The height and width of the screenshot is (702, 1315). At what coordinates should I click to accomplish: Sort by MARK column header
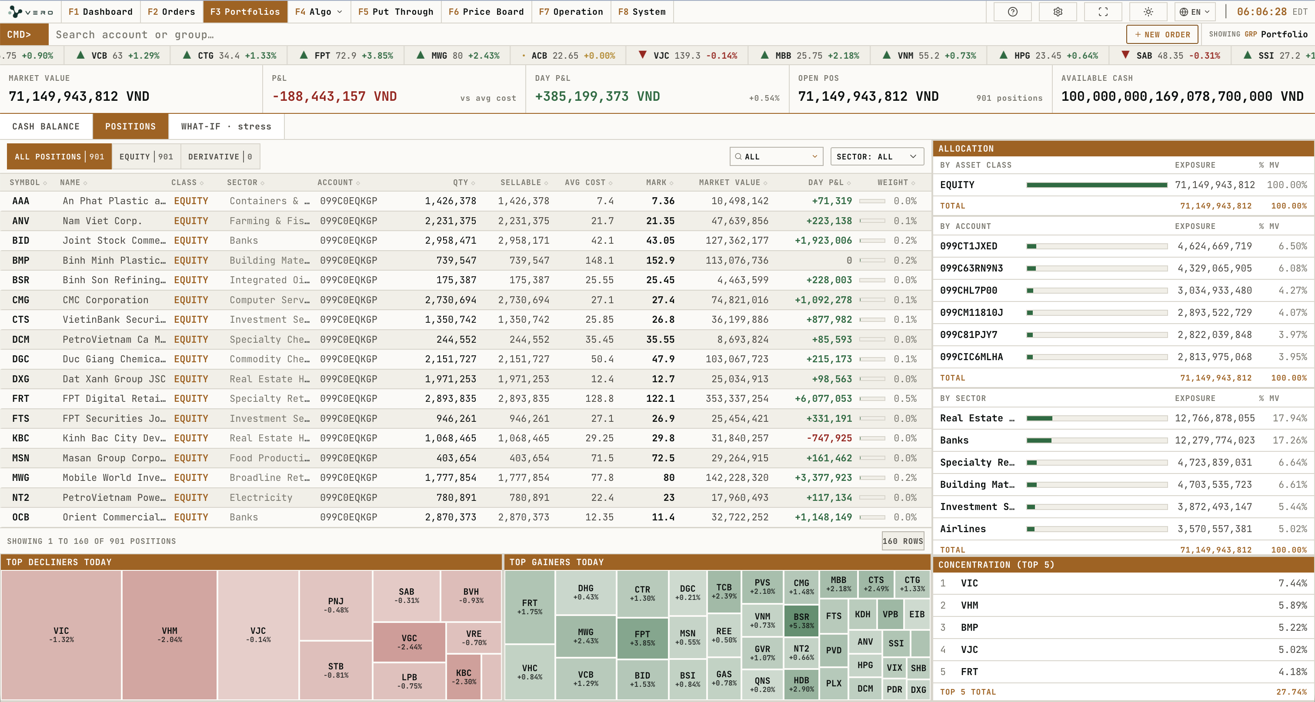(x=660, y=182)
